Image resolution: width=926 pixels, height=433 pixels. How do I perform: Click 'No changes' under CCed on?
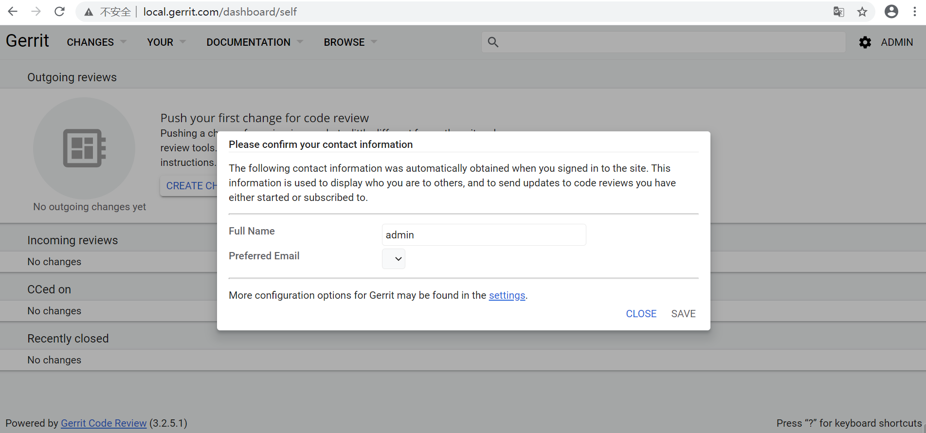(54, 311)
